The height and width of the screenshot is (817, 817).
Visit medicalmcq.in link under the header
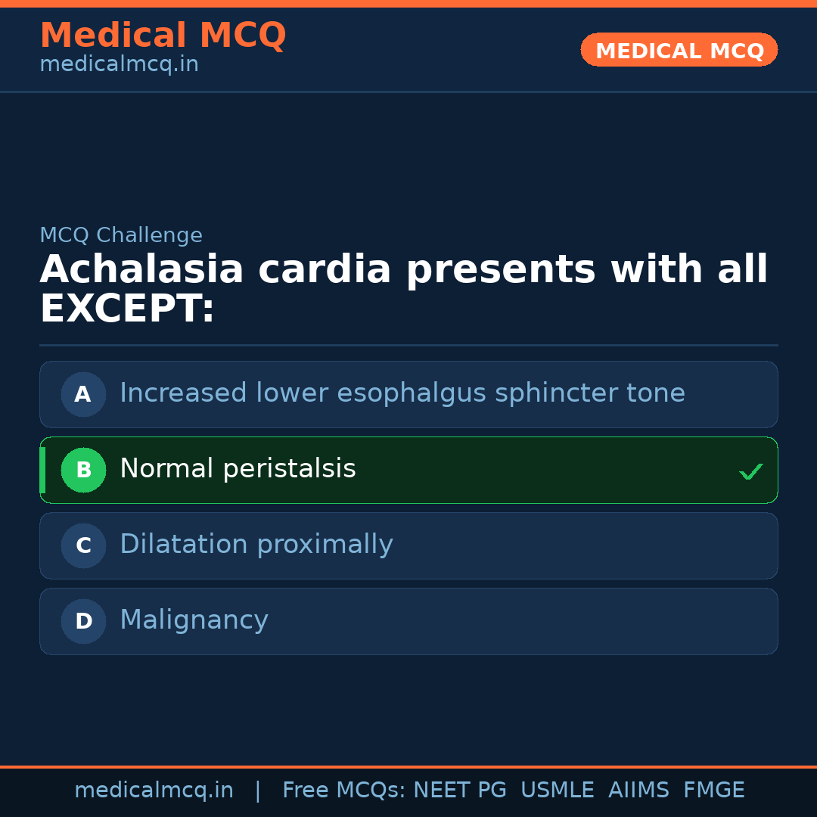(119, 64)
